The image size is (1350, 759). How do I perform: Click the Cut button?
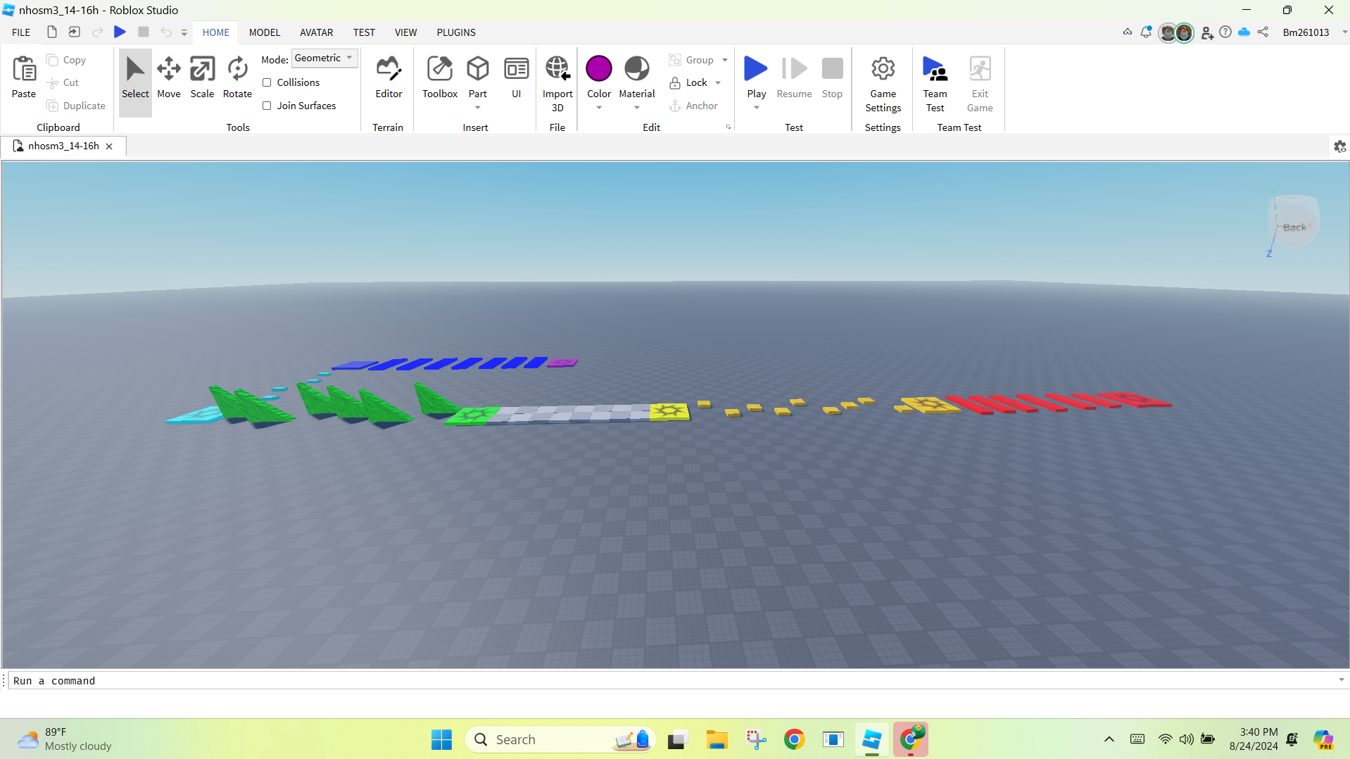tap(63, 82)
